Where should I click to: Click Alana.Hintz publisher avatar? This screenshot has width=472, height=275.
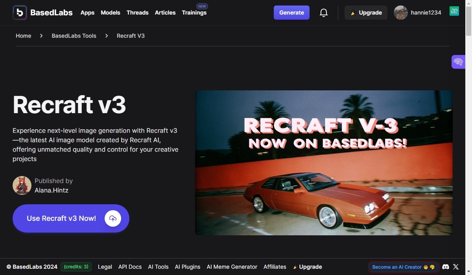[22, 185]
